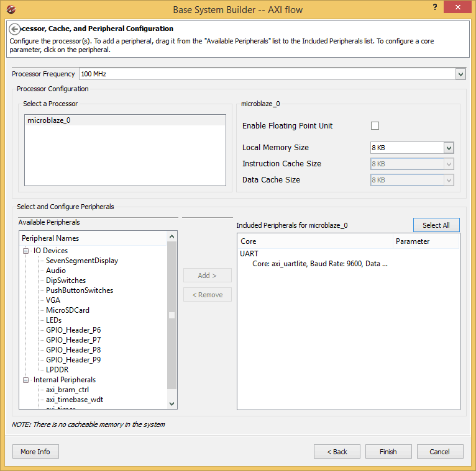Open the Local Memory Size dropdown
This screenshot has height=471, width=476.
(x=449, y=148)
